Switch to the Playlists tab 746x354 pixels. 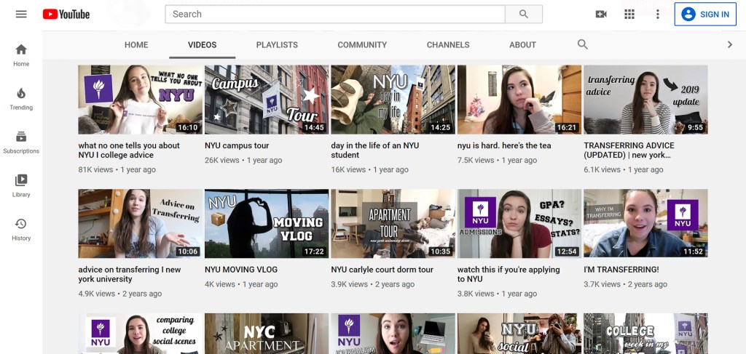click(x=277, y=45)
